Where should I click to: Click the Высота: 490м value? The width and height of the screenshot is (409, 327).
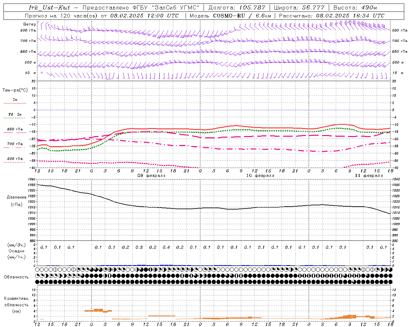tap(355, 8)
